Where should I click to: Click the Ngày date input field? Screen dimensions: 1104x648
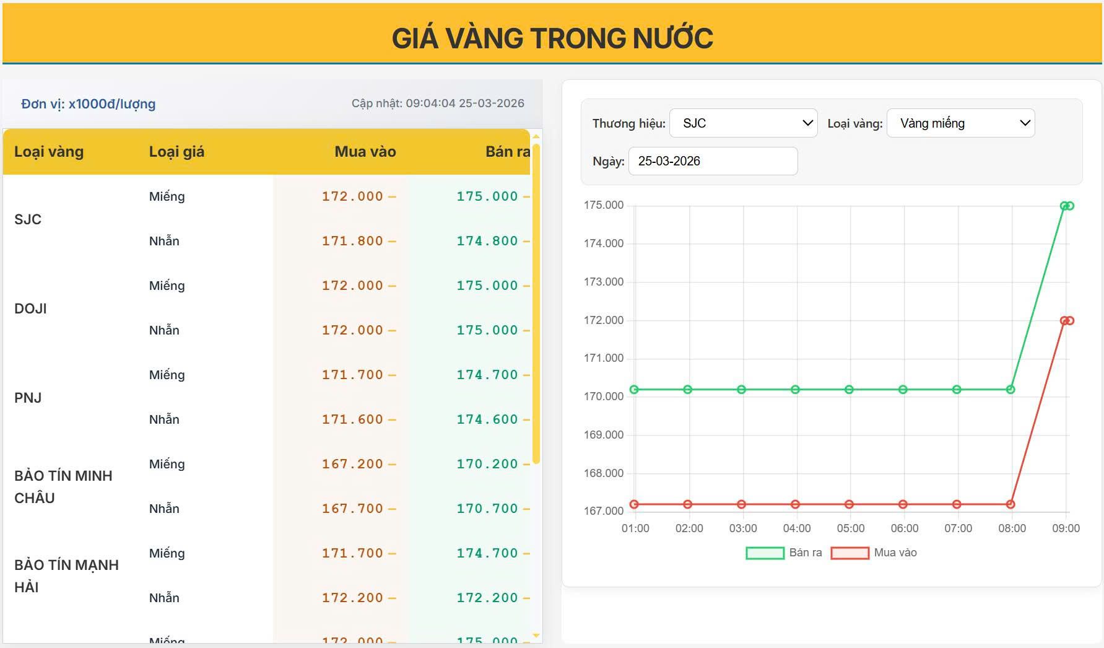point(713,161)
